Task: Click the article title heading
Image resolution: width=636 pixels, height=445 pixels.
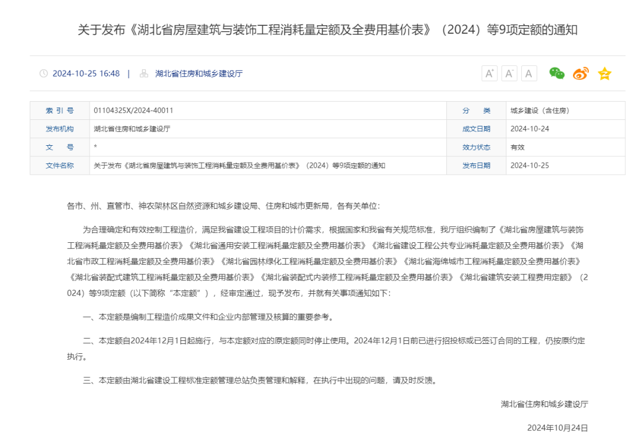Action: pos(327,30)
